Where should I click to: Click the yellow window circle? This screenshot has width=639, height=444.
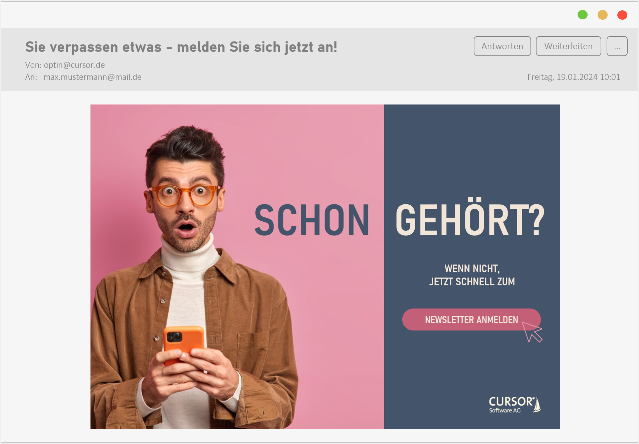603,15
